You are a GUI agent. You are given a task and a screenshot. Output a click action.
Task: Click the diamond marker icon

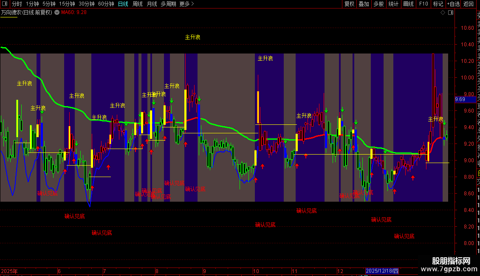(443, 13)
